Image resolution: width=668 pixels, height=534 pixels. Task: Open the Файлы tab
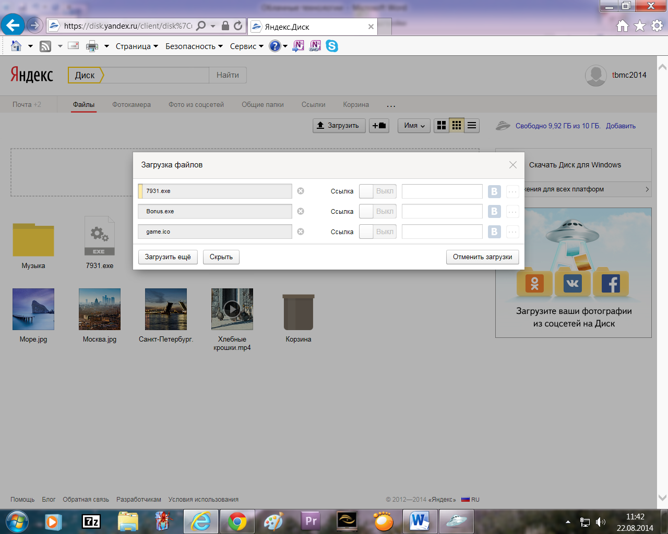83,105
